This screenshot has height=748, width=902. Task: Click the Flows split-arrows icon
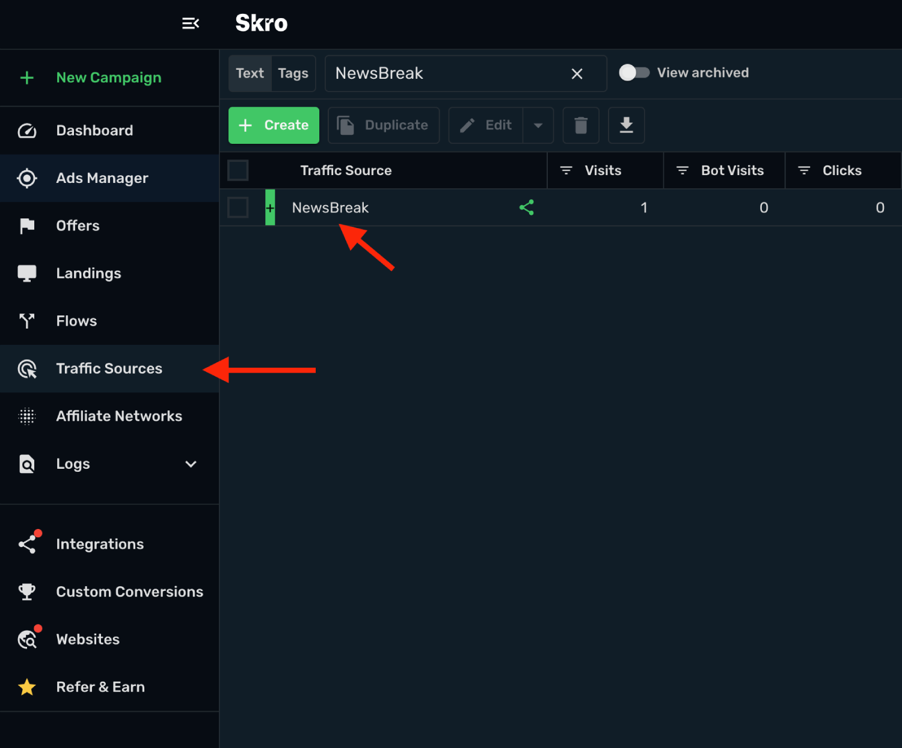tap(27, 321)
